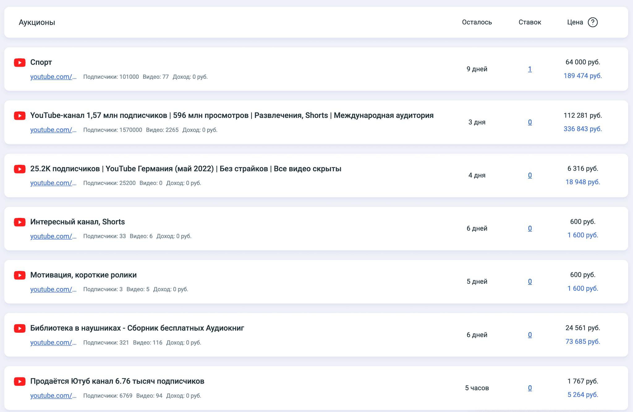
Task: Click the YouTube icon of the 1,57 млн подписчиков listing
Action: pyautogui.click(x=20, y=116)
